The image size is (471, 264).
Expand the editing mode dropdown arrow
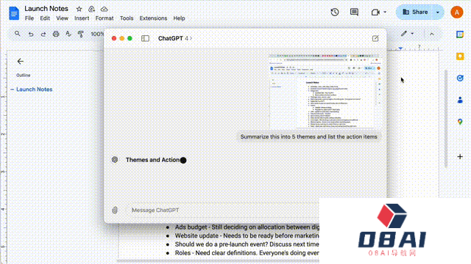pos(412,34)
